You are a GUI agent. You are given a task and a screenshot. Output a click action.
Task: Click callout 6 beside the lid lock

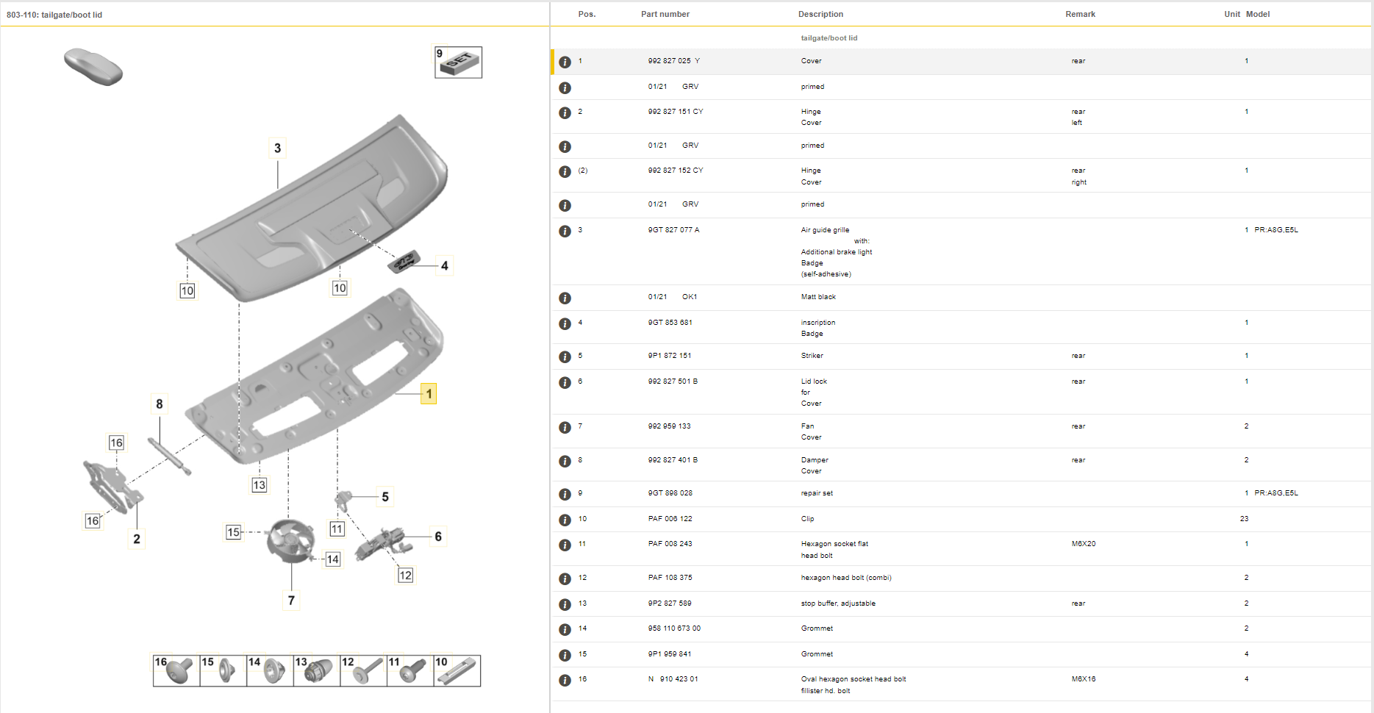pyautogui.click(x=438, y=537)
